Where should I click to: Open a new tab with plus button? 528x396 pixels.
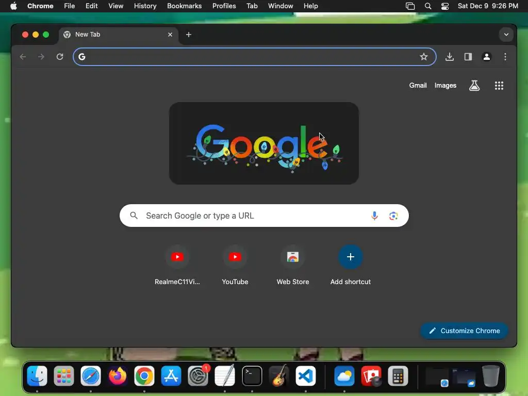click(189, 35)
